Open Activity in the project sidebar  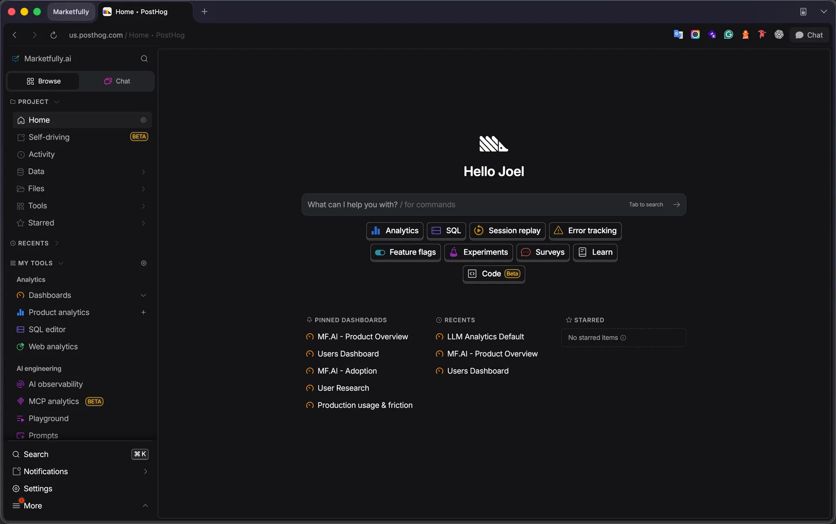pyautogui.click(x=82, y=155)
